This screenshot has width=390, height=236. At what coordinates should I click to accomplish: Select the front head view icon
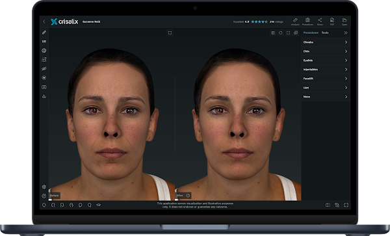coord(44,205)
